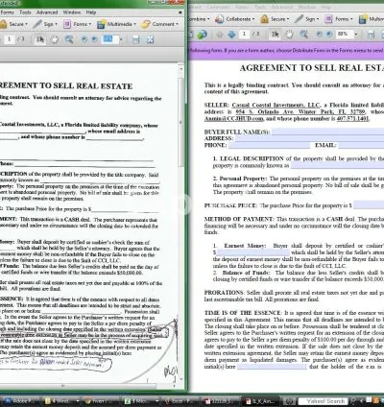Click the page number field in right window
The height and width of the screenshot is (407, 384).
[x=244, y=34]
